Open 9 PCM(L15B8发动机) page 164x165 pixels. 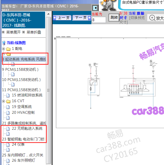coord(20,70)
